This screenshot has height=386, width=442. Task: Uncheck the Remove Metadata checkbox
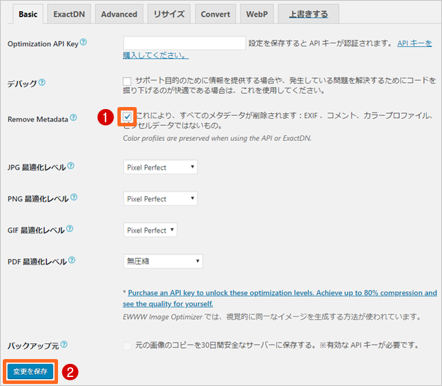point(127,116)
